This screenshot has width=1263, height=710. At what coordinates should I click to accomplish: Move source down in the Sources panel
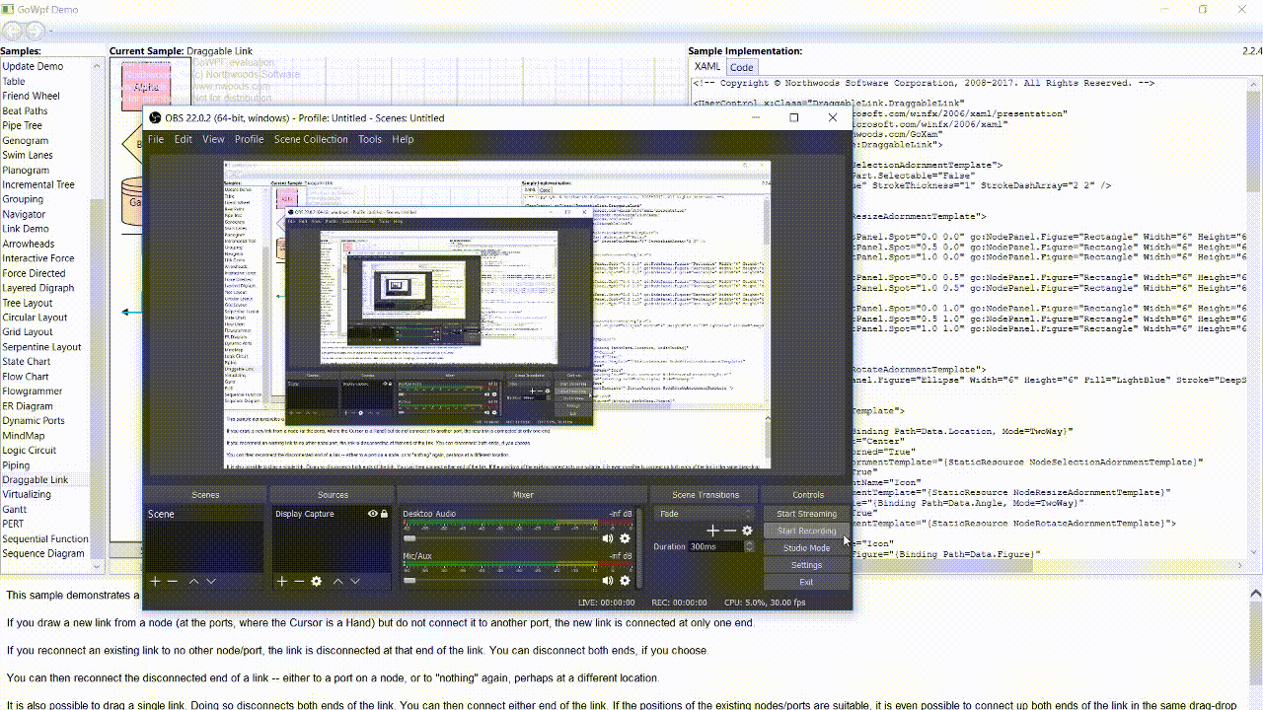[355, 582]
